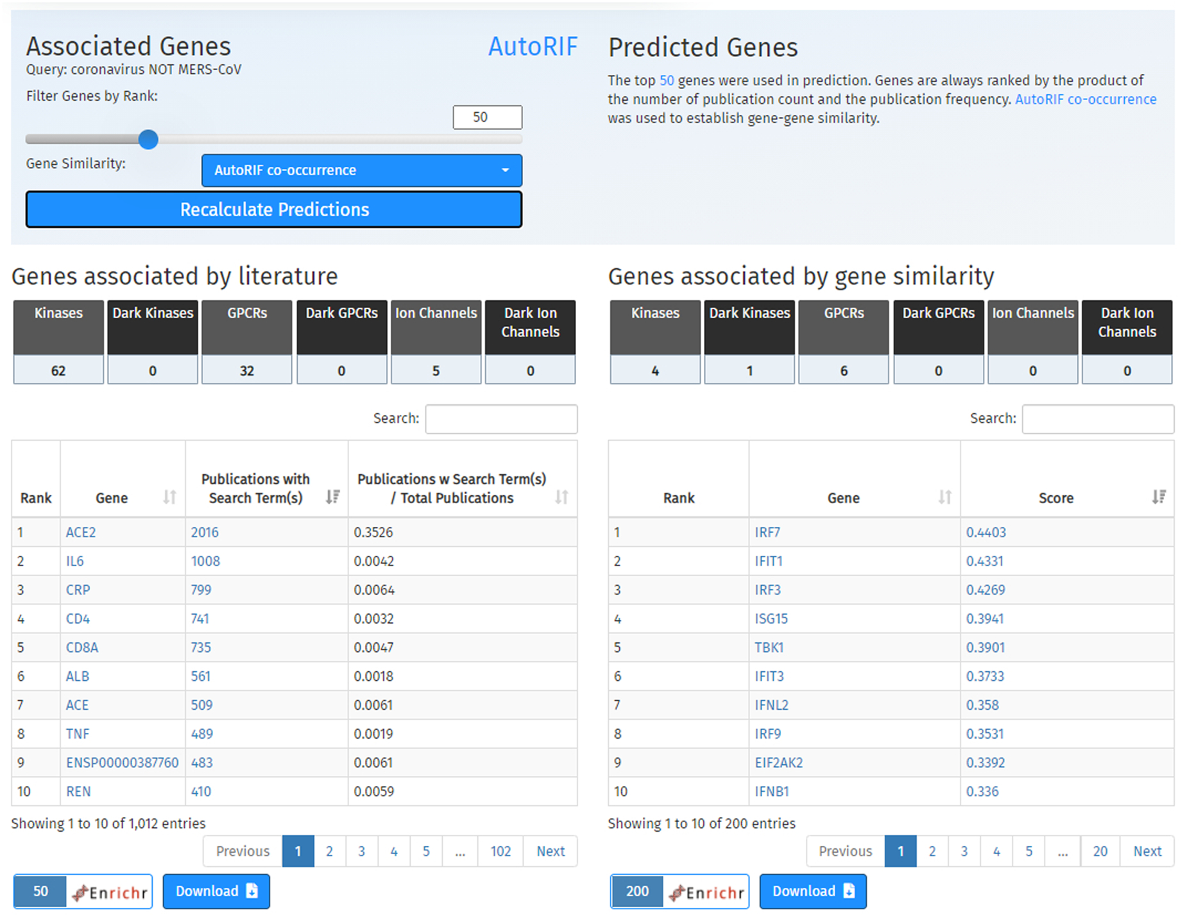The width and height of the screenshot is (1187, 917).
Task: Download literature-associated genes table
Action: [x=216, y=891]
